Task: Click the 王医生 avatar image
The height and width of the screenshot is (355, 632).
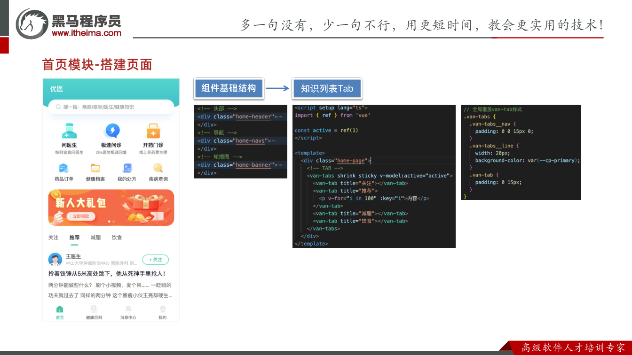Action: (x=55, y=260)
